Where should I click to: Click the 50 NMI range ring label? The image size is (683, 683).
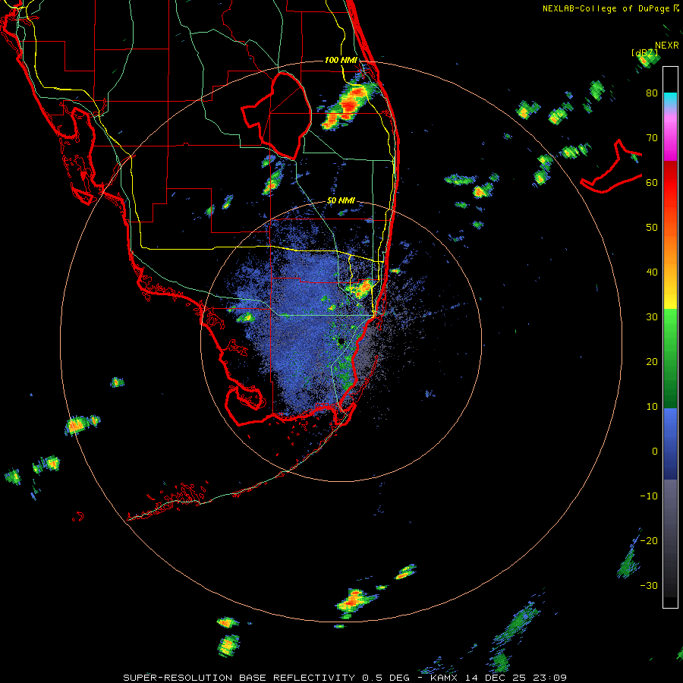coord(341,201)
